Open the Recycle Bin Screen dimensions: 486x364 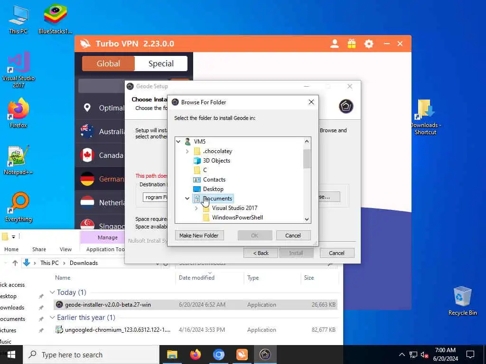[462, 301]
